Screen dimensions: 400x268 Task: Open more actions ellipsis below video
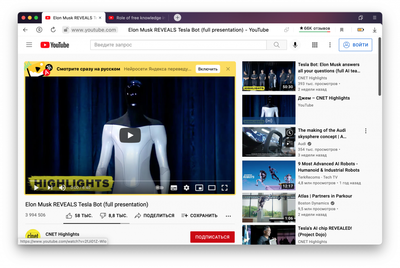[229, 216]
